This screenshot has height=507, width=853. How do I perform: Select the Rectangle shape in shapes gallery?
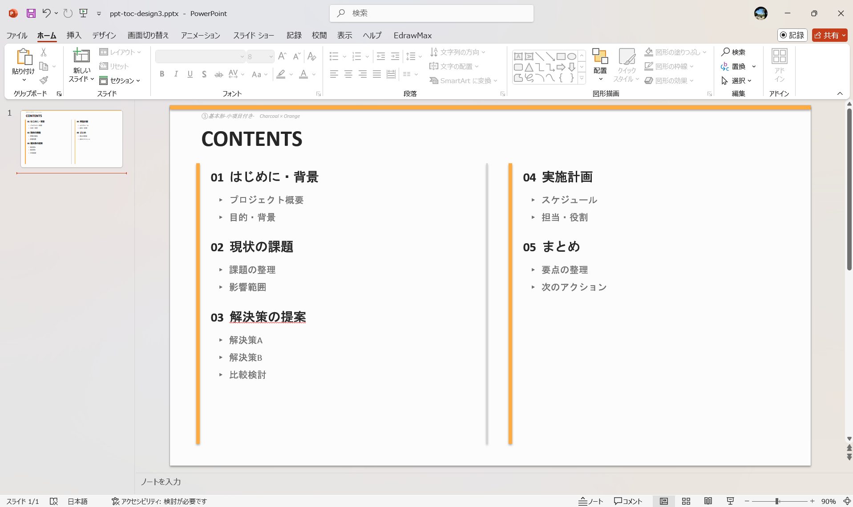(x=561, y=56)
